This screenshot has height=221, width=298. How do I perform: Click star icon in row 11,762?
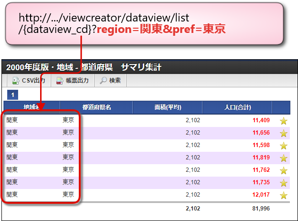point(284,170)
